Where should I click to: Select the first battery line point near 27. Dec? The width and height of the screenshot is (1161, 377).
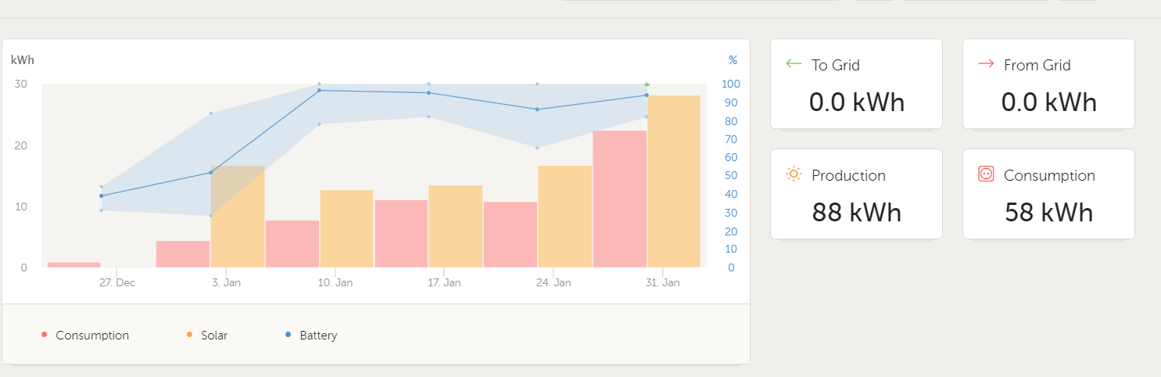point(101,196)
